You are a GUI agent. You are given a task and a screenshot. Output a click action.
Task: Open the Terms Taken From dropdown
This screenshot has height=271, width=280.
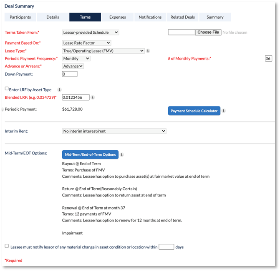[91, 32]
